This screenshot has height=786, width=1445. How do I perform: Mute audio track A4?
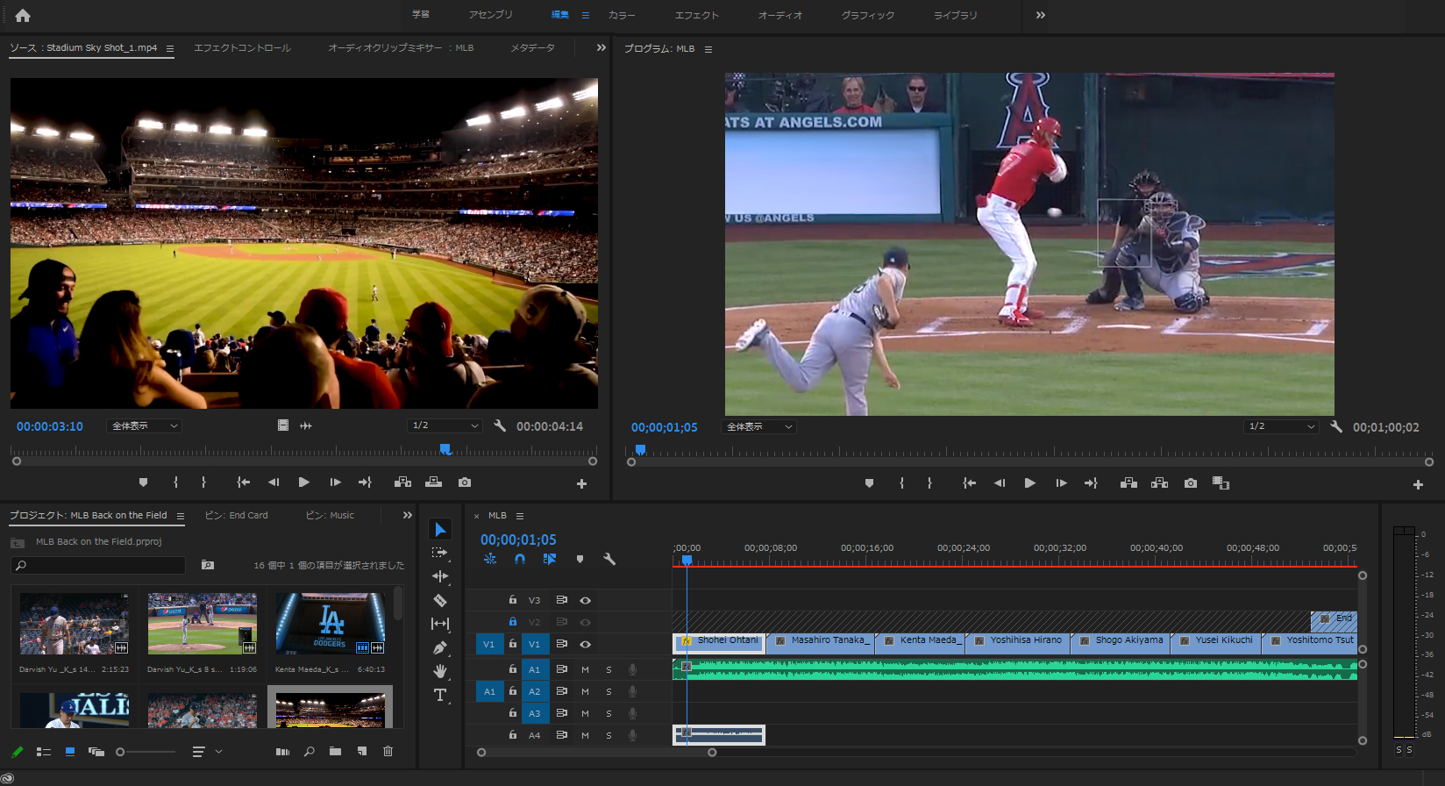[585, 735]
